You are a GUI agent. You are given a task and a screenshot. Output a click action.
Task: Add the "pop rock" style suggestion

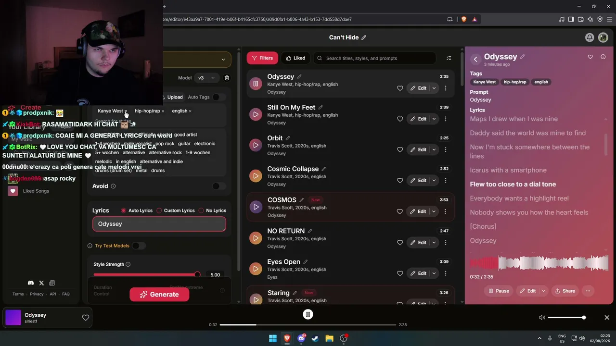165,144
